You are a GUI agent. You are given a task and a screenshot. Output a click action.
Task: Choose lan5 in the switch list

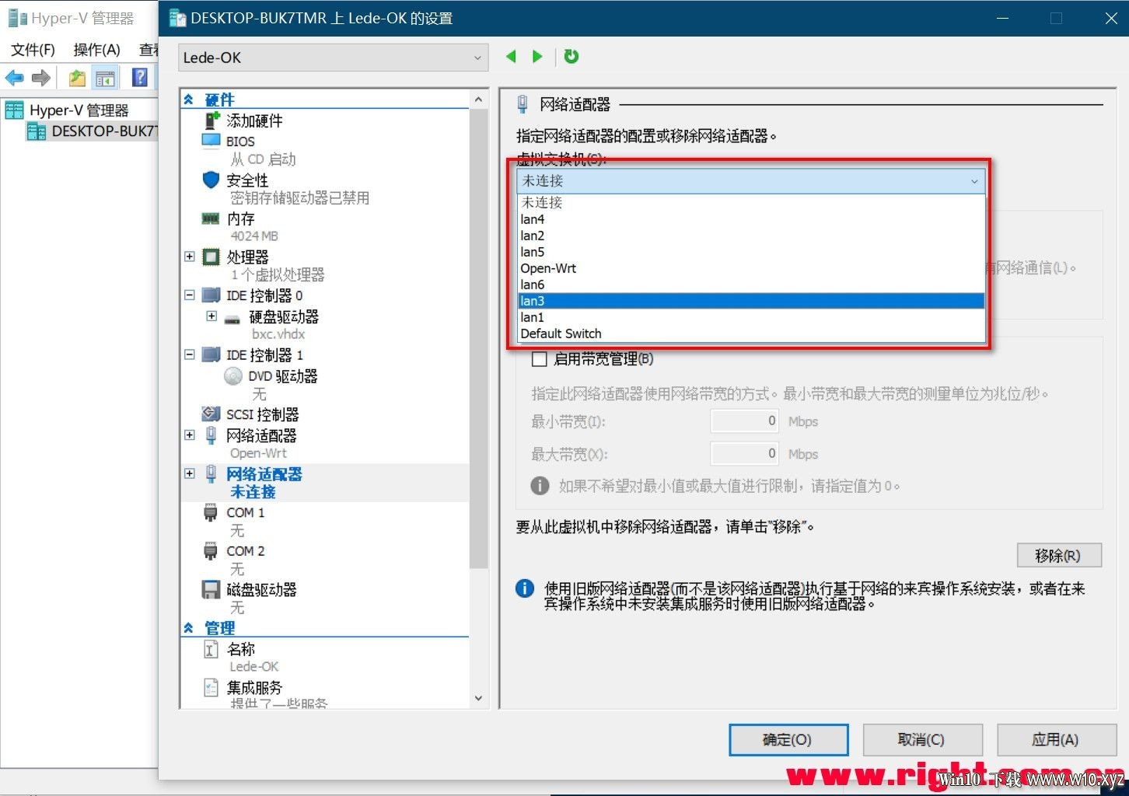[x=751, y=252]
